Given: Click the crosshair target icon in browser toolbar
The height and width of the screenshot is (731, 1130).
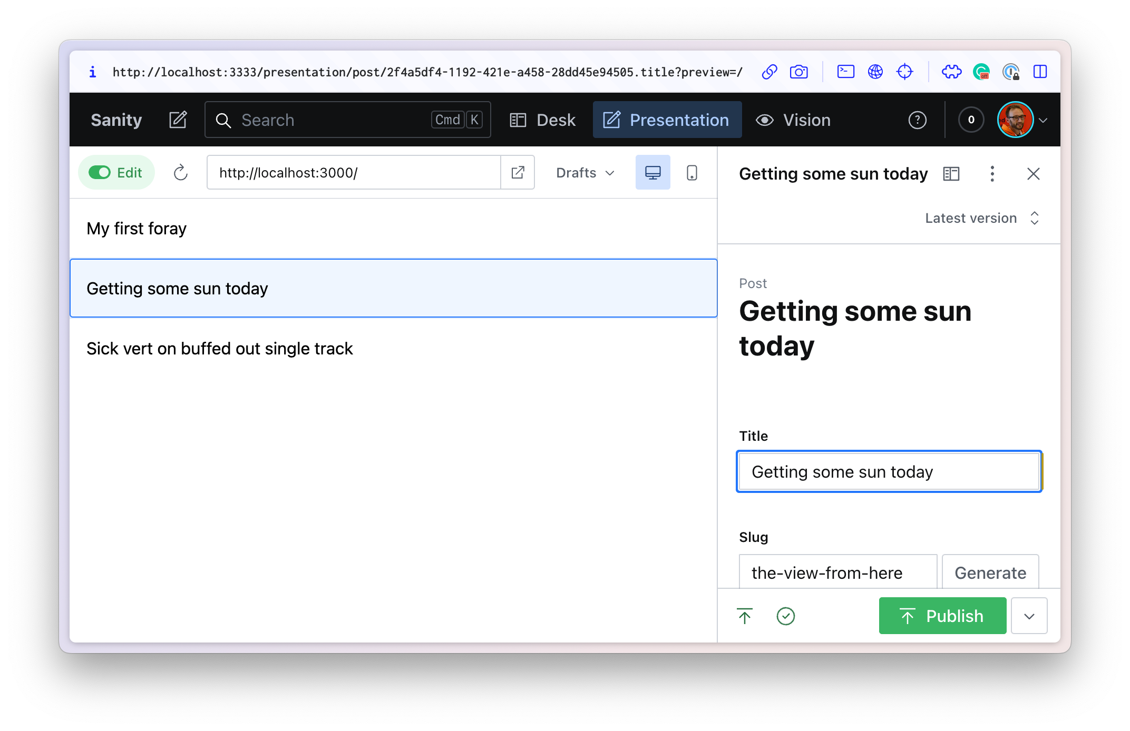Looking at the screenshot, I should coord(905,72).
